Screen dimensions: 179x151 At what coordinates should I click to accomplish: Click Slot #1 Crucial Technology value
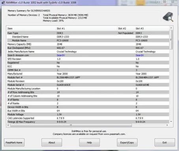pos(67,52)
